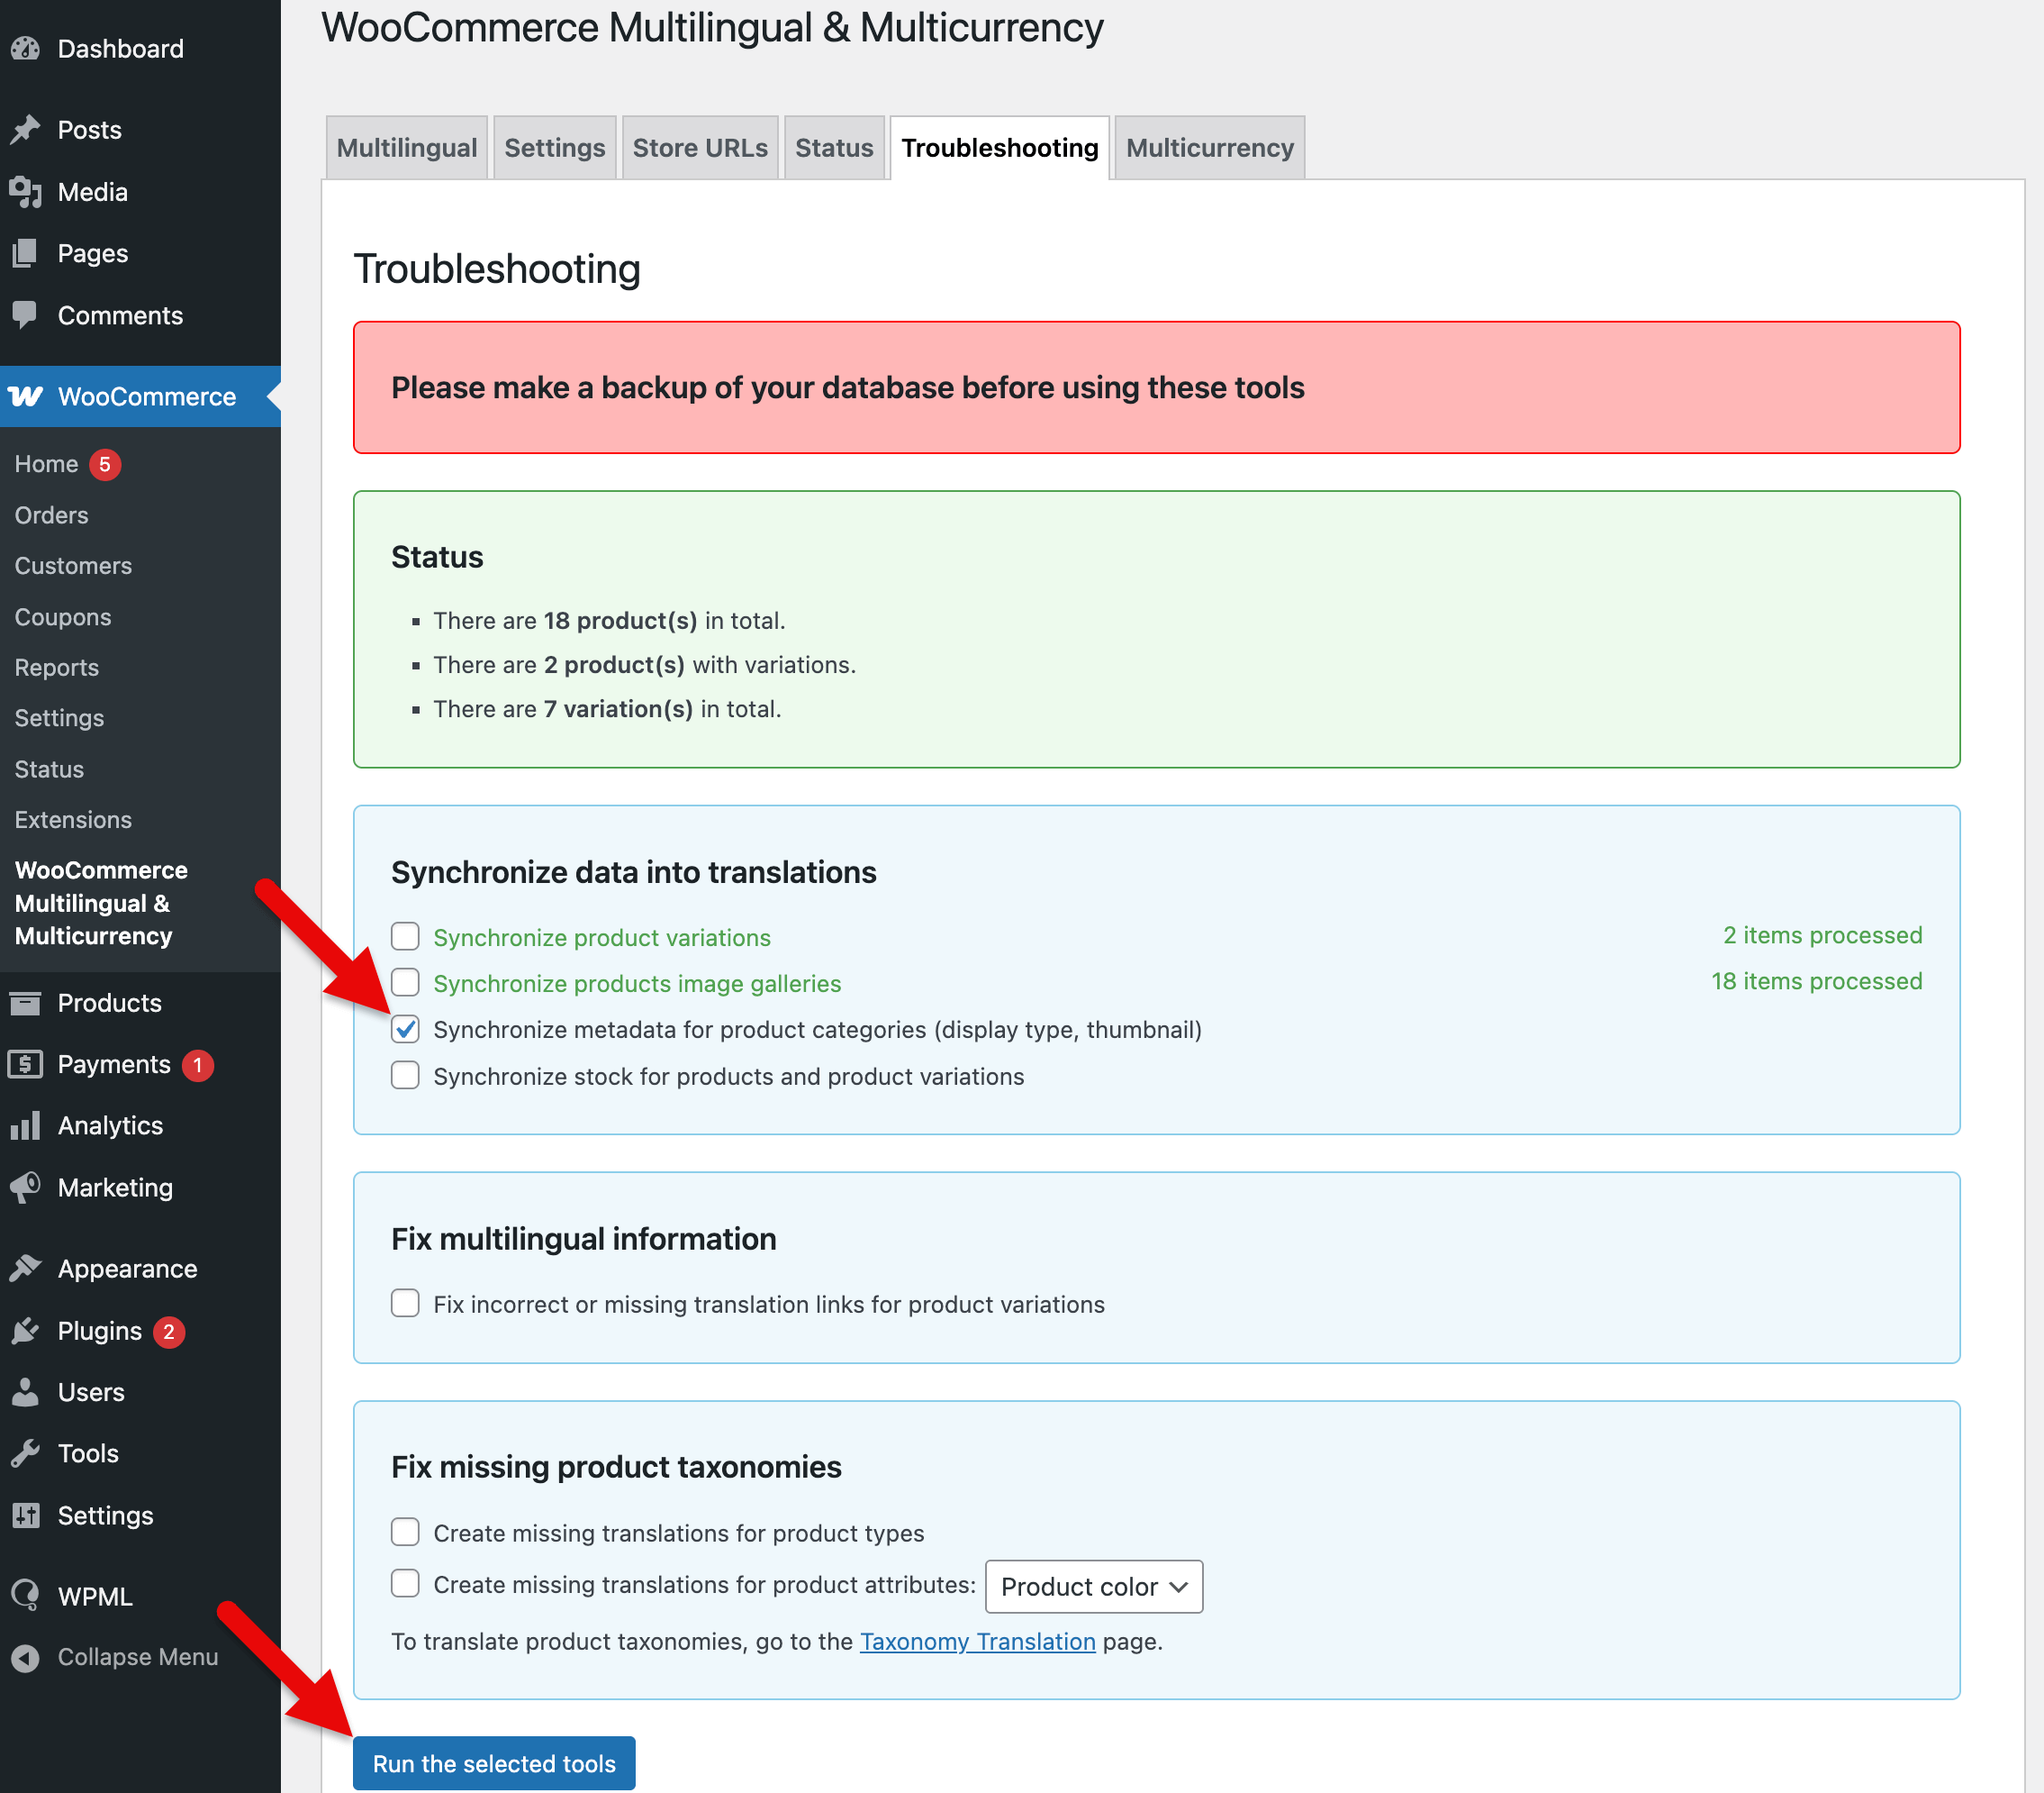Click the WooCommerce menu label in the sidebar

(x=147, y=396)
